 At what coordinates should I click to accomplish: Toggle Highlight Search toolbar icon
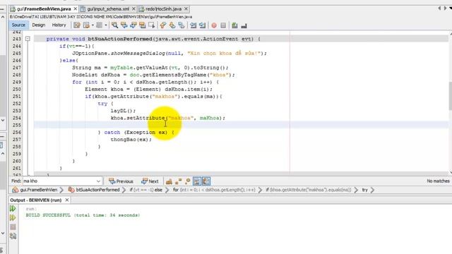(x=142, y=25)
